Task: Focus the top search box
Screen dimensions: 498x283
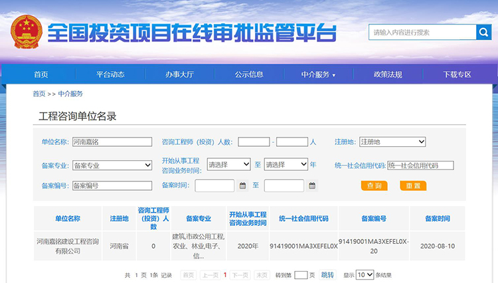Action: tap(422, 32)
